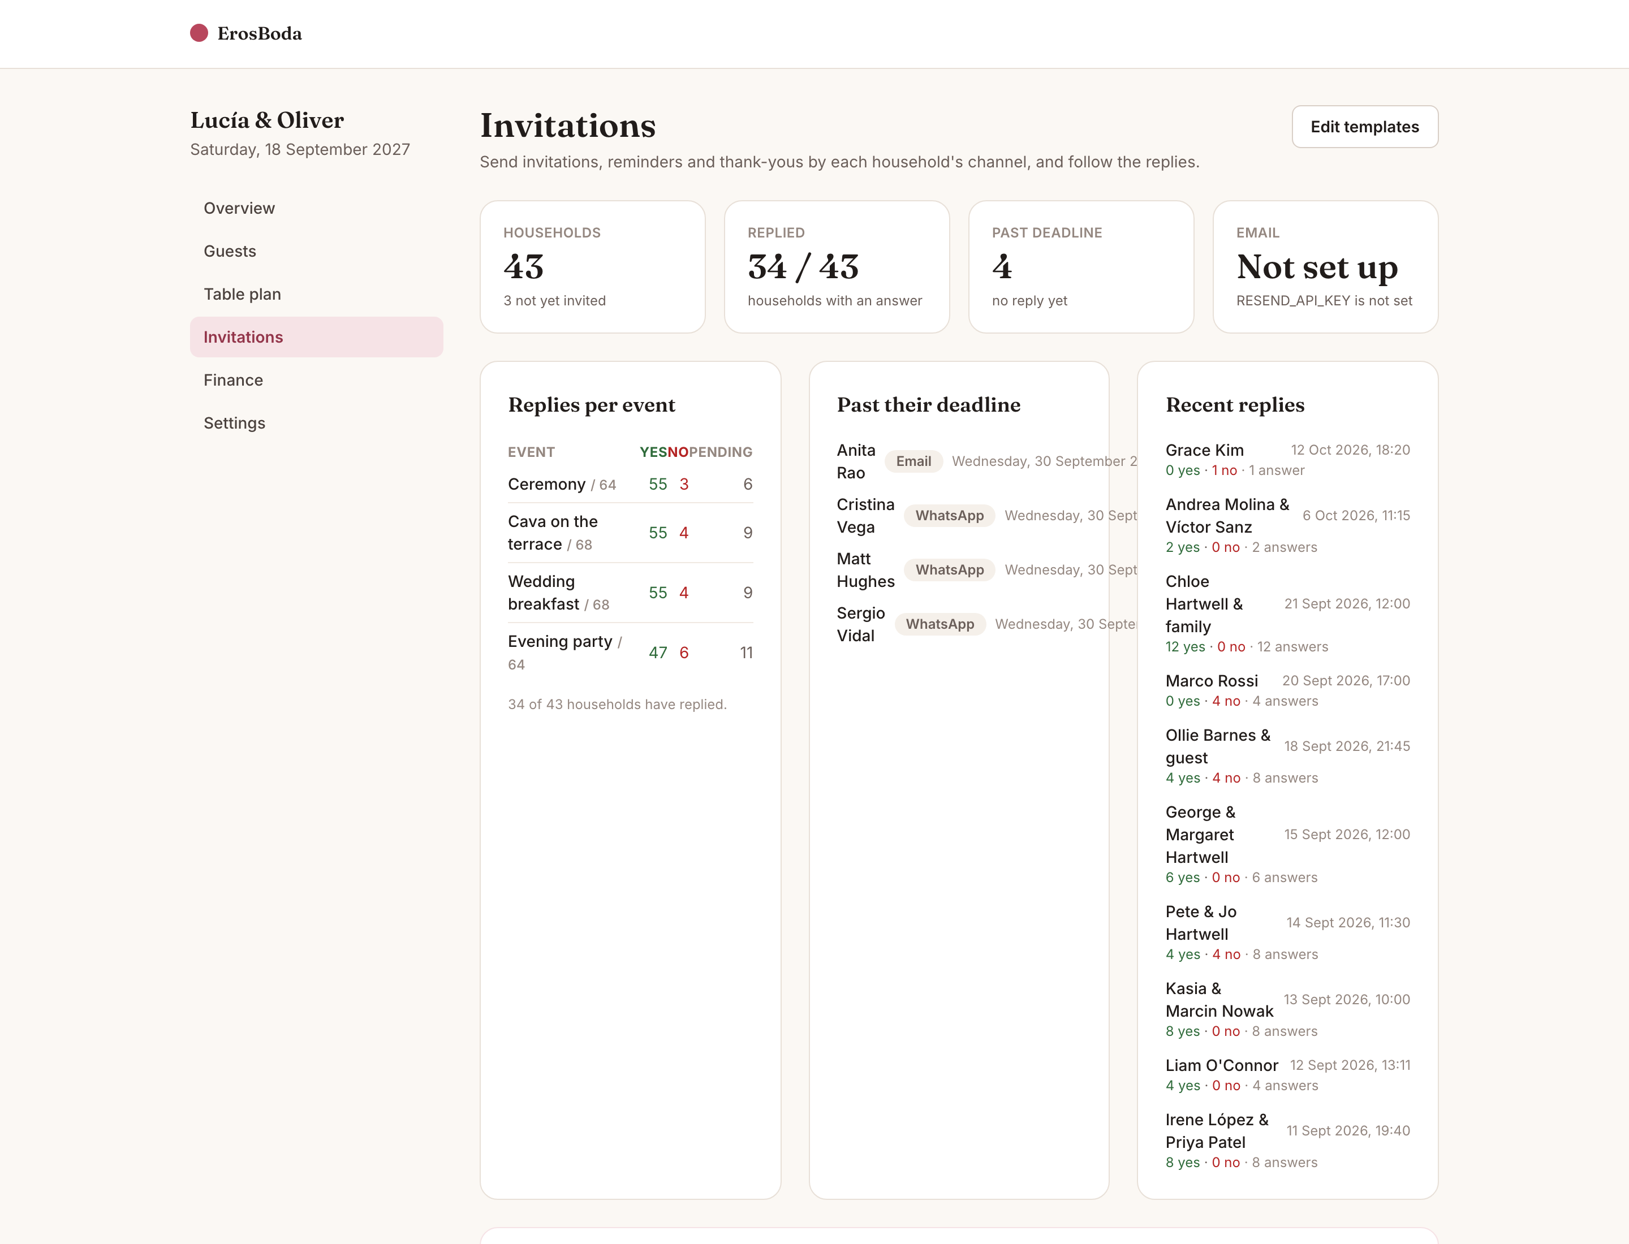Screen dimensions: 1629x1244
Task: Open Kasia & Marcin Nowak reply
Action: point(1287,1010)
